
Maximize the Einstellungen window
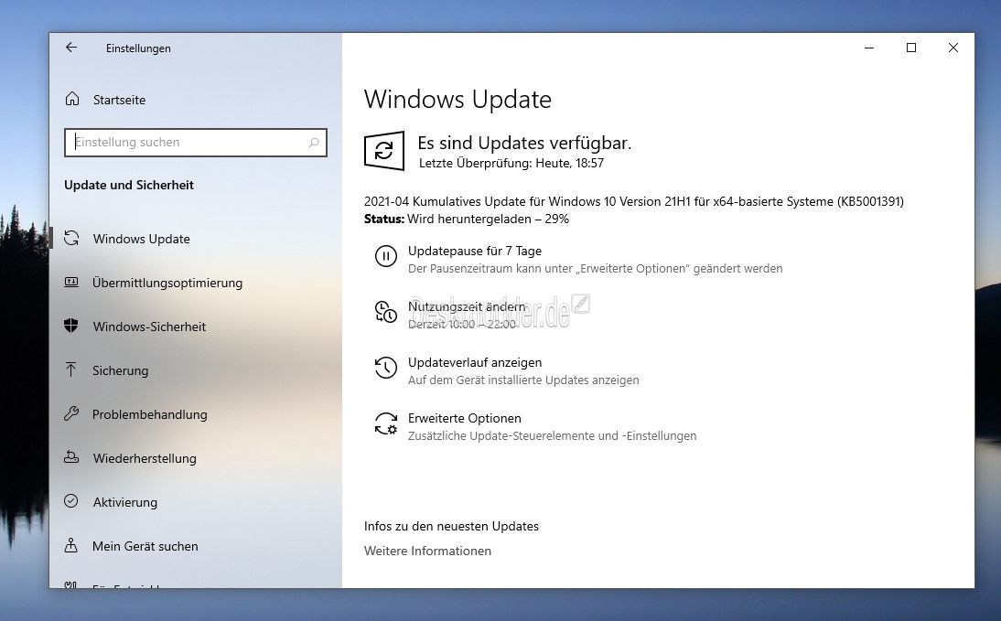pyautogui.click(x=911, y=48)
